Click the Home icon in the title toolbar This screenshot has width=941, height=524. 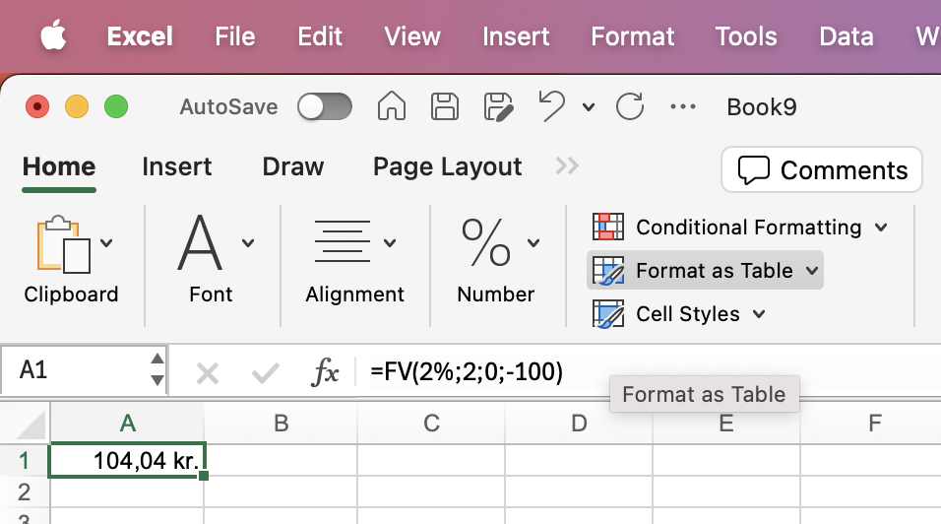(x=392, y=106)
